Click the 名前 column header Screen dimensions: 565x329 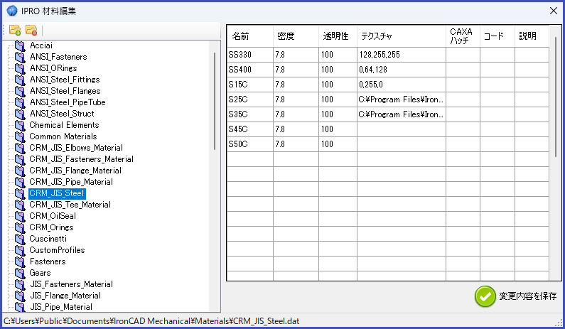250,36
